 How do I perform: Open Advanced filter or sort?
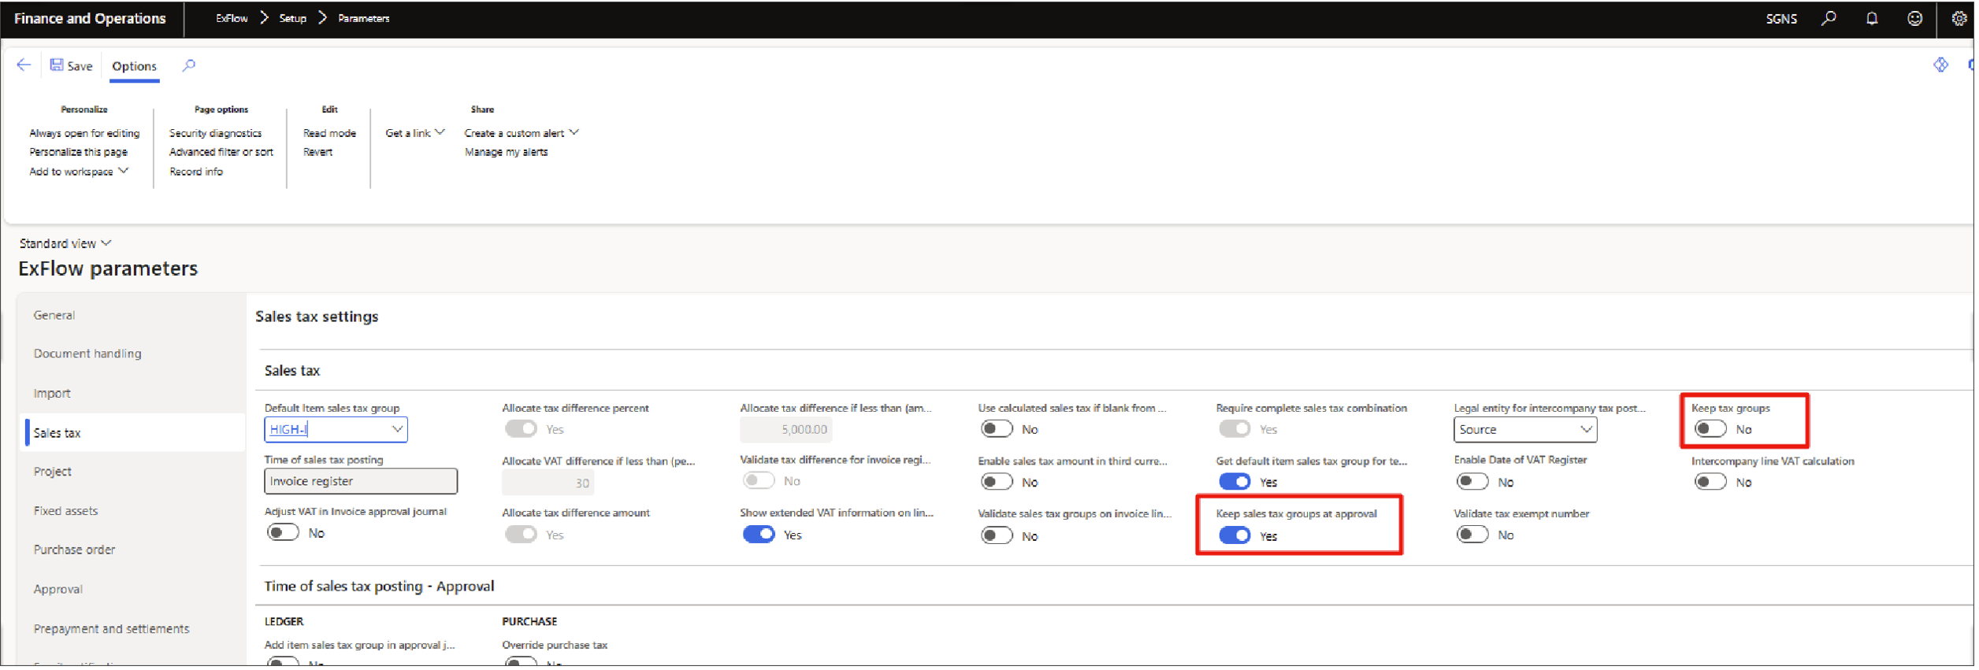221,153
